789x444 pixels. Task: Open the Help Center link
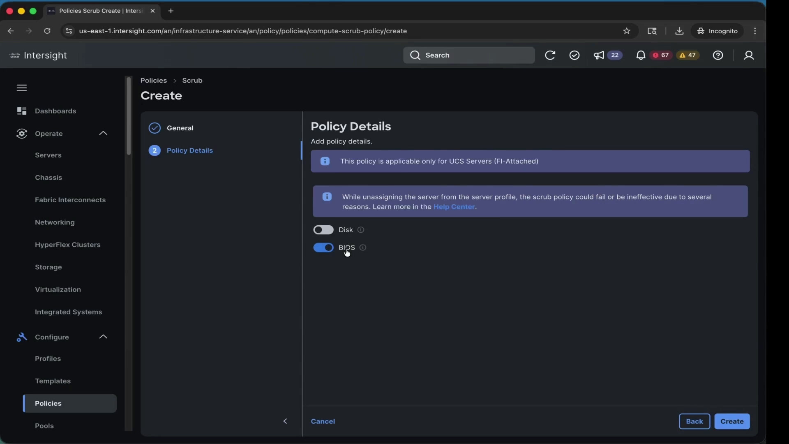[454, 207]
